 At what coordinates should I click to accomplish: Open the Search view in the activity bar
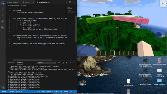(x=3, y=9)
